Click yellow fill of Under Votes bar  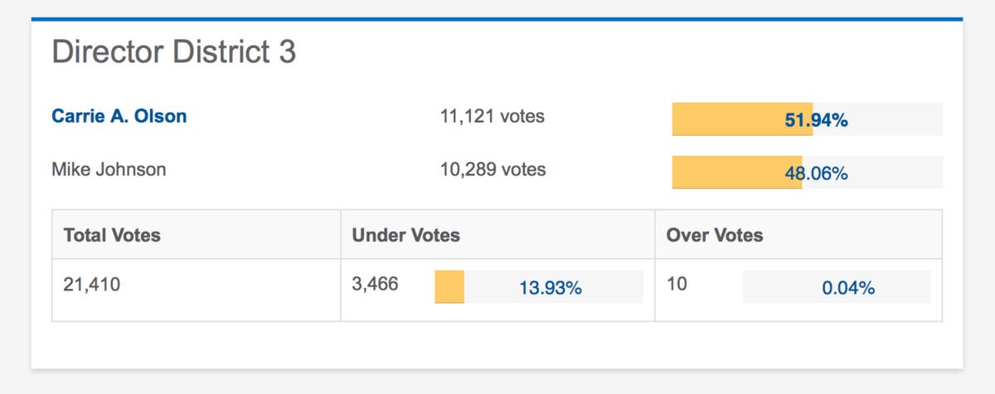449,287
